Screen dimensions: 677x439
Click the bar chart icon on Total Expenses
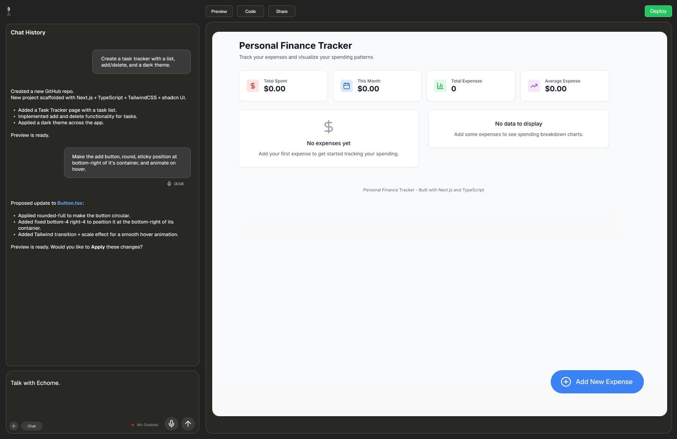440,86
